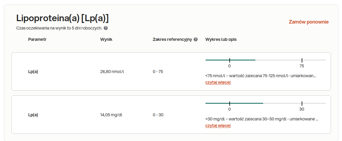The height and width of the screenshot is (141, 342).
Task: Click the Zamów ponownie link
Action: (309, 22)
